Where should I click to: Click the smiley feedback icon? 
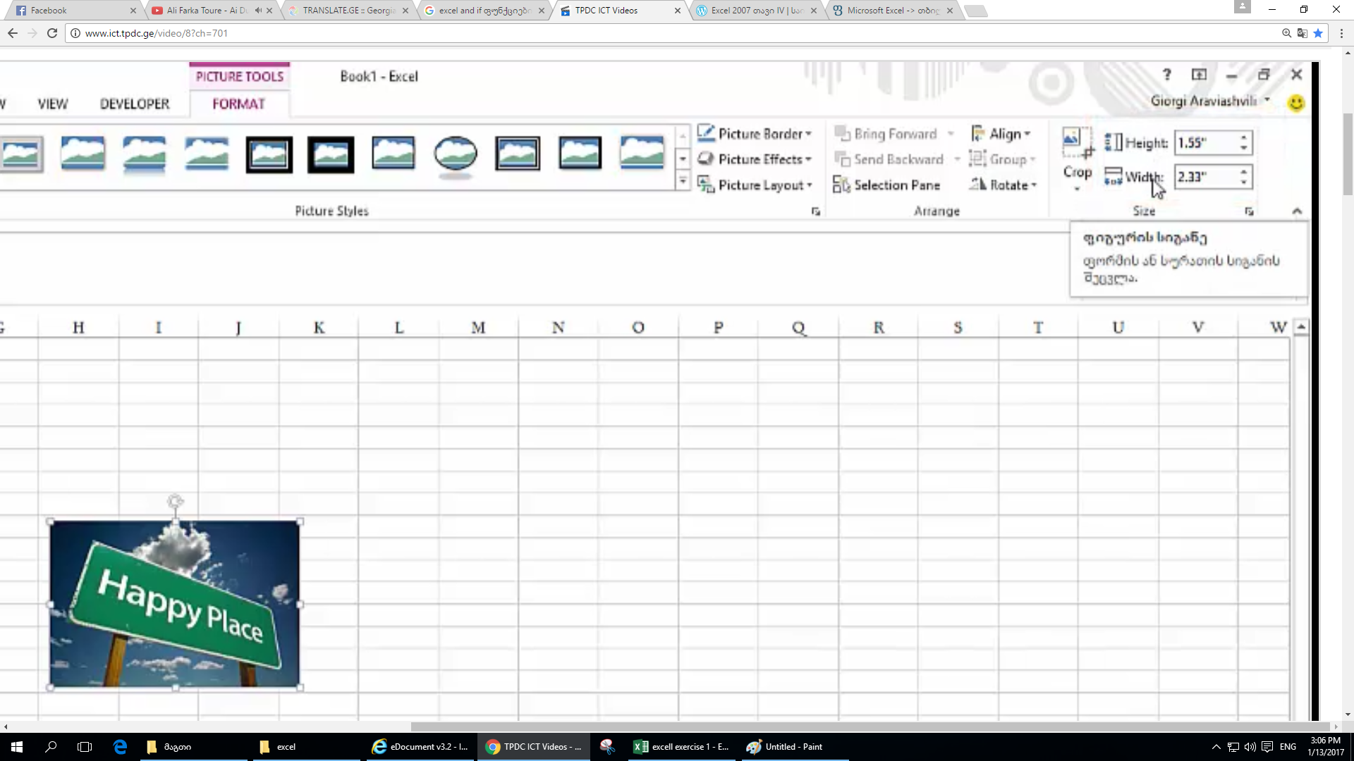(1295, 104)
